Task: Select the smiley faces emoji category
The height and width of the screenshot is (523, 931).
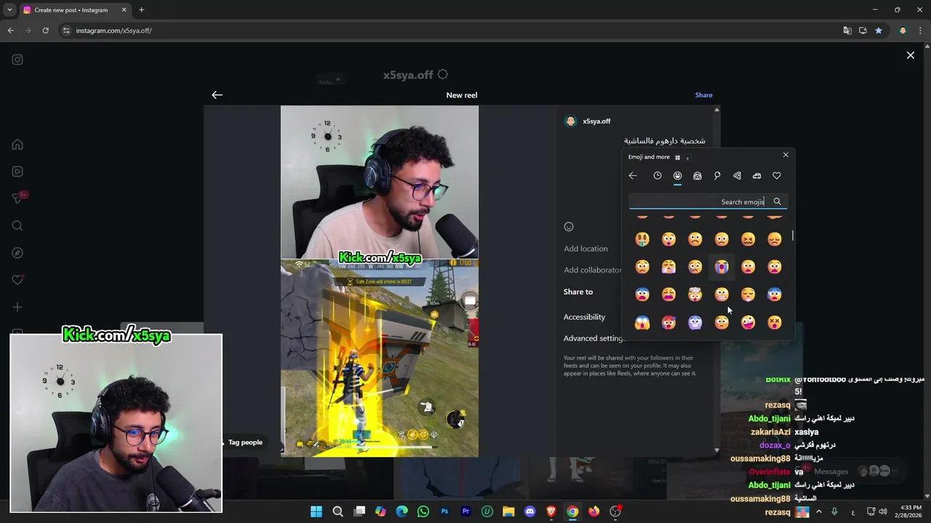Action: pos(677,176)
